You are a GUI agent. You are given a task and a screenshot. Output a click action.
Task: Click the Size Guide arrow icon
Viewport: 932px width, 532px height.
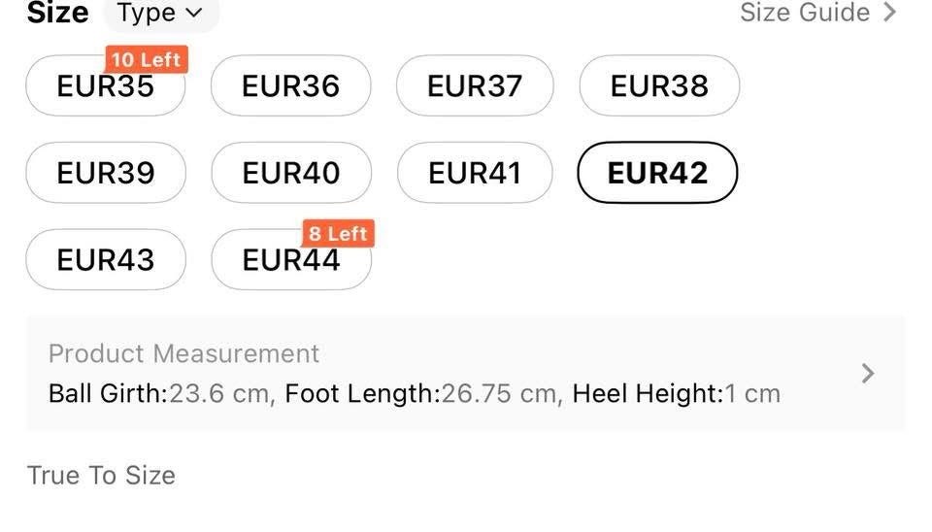pyautogui.click(x=889, y=13)
